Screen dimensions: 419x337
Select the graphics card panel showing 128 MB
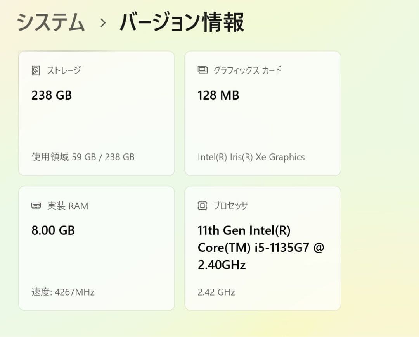click(x=263, y=112)
